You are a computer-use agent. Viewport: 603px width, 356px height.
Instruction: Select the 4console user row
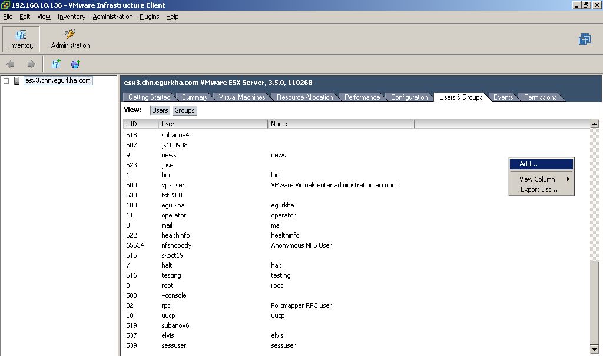[356, 295]
